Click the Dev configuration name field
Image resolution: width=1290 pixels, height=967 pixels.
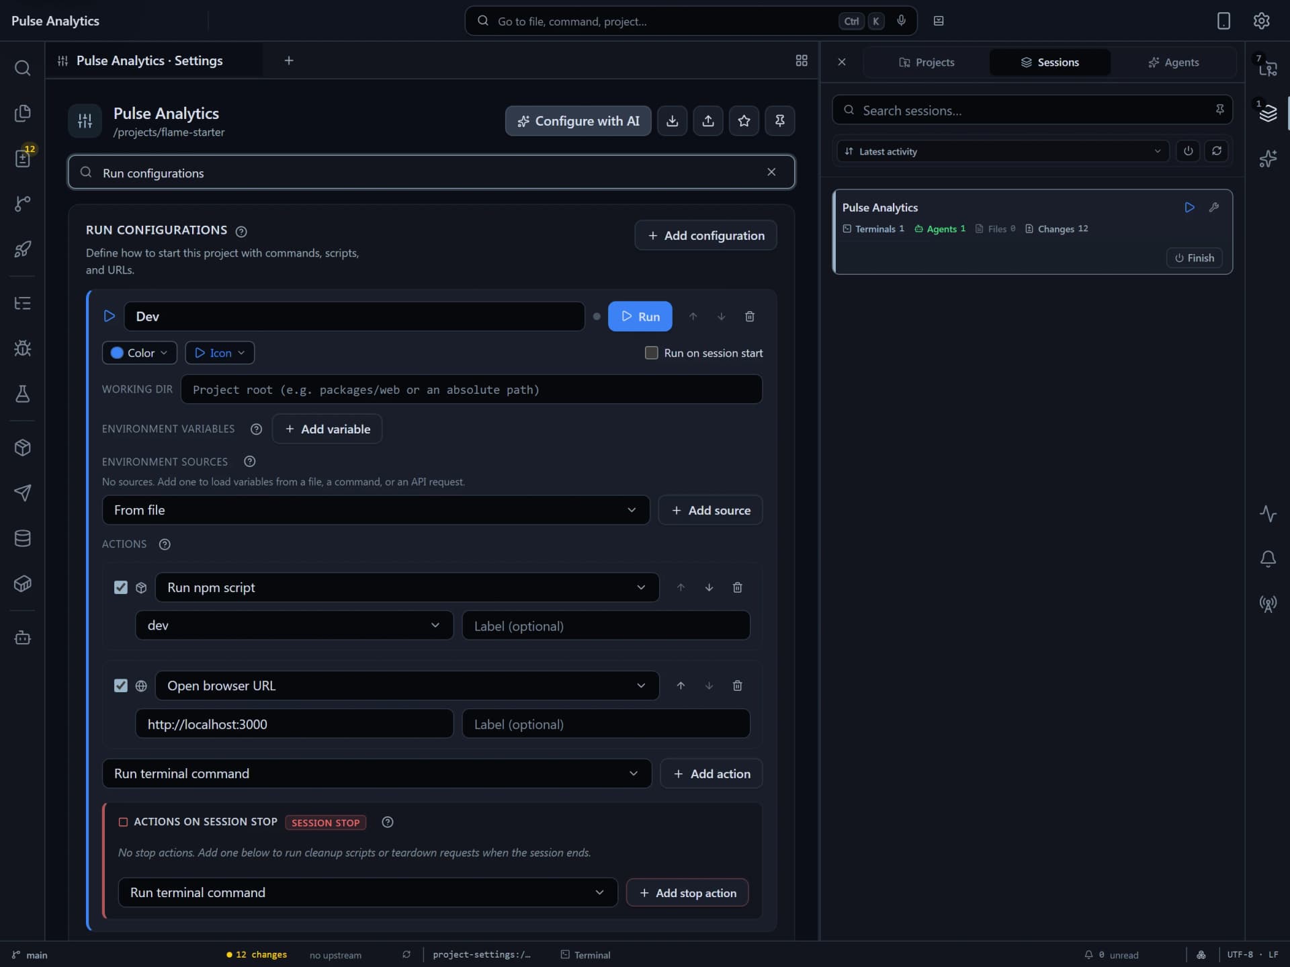click(354, 317)
